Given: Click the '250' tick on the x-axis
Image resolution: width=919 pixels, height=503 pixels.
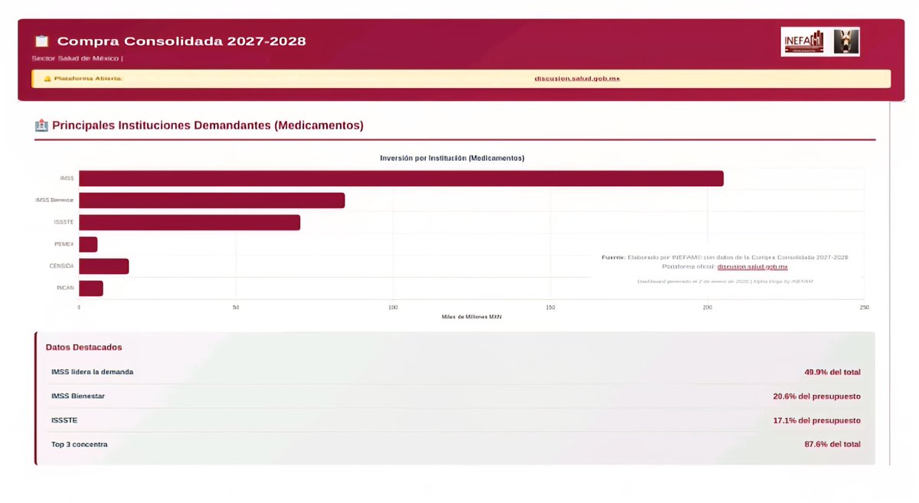Looking at the screenshot, I should coord(864,308).
